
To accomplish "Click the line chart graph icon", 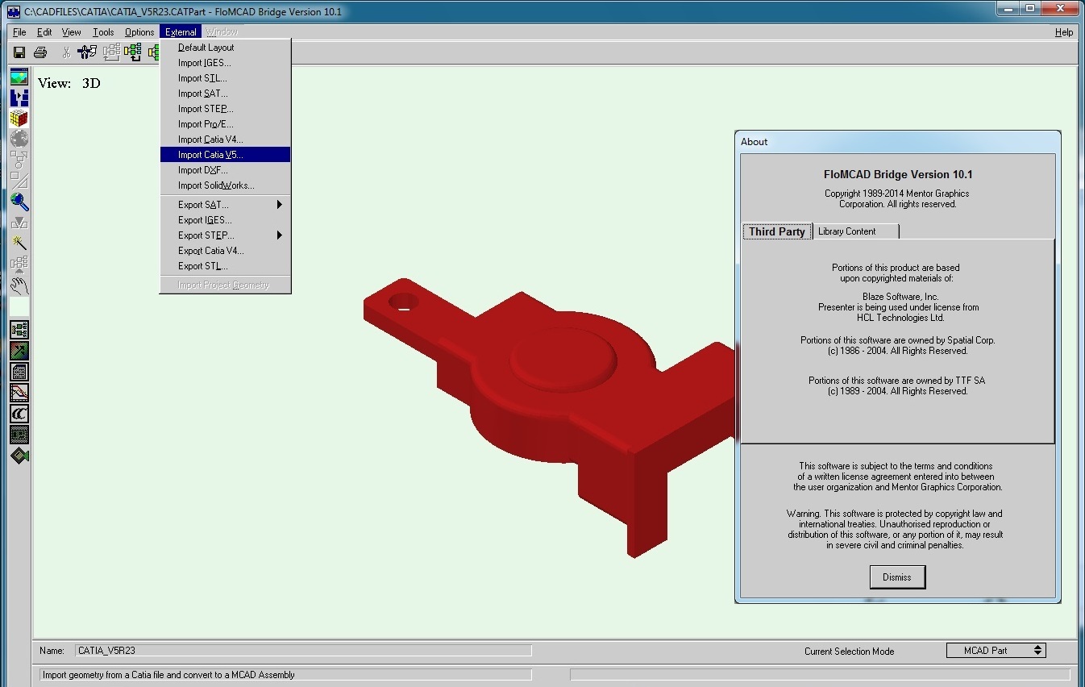I will pos(19,393).
